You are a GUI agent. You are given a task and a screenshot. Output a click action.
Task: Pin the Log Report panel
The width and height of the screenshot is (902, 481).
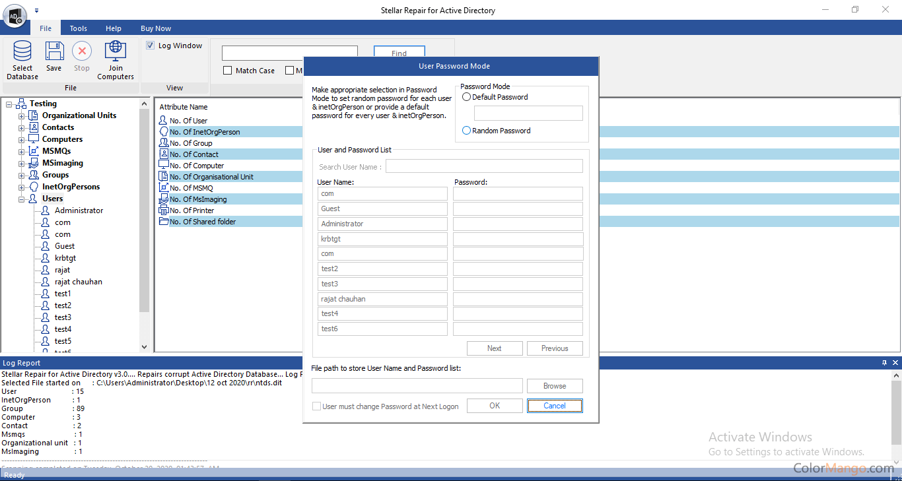[884, 363]
